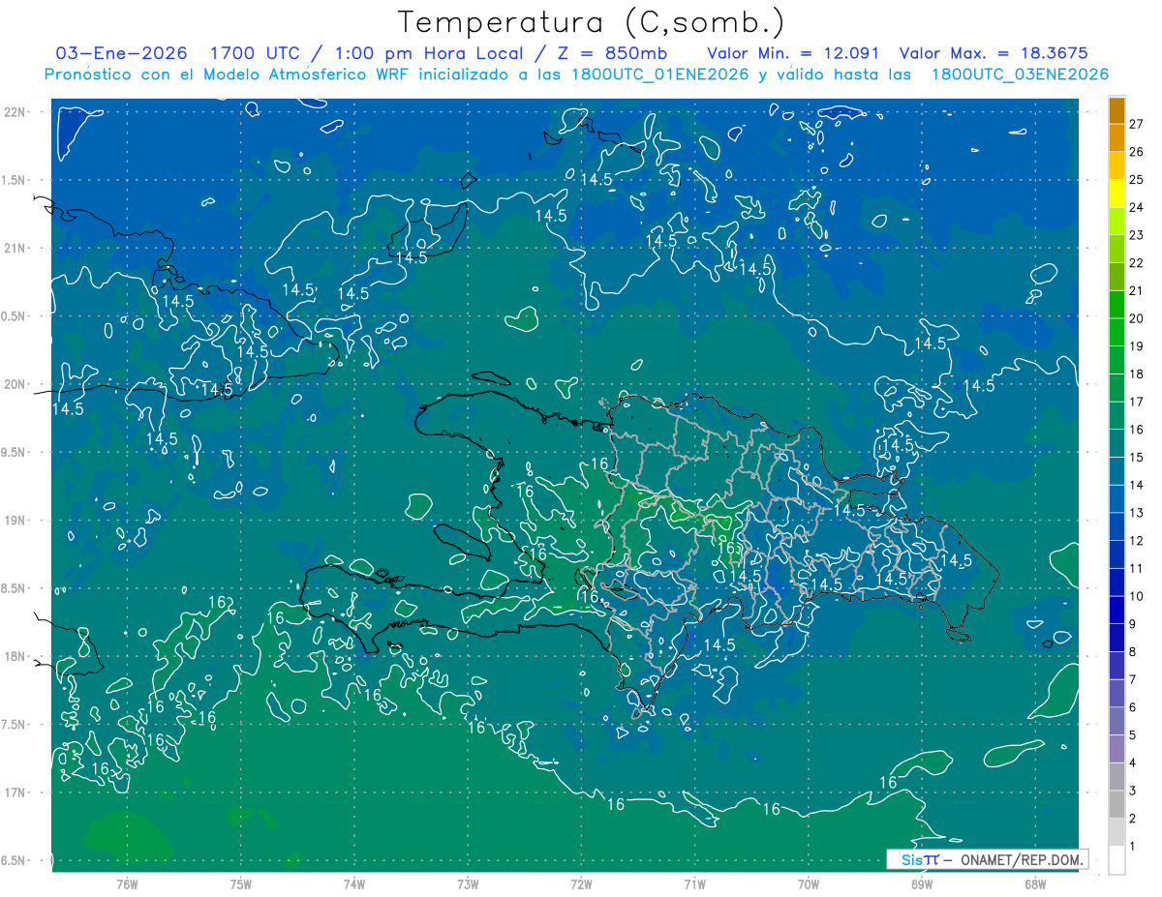Click the colorbar scale label "19"
The height and width of the screenshot is (897, 1162).
(1137, 346)
